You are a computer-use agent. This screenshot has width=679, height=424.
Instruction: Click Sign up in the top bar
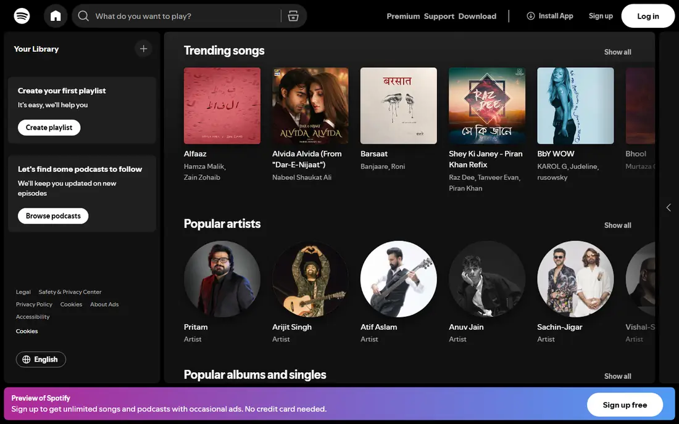coord(601,16)
